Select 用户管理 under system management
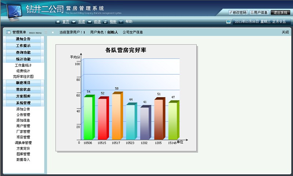Viewport: 293px width, 176px height. coord(23,126)
